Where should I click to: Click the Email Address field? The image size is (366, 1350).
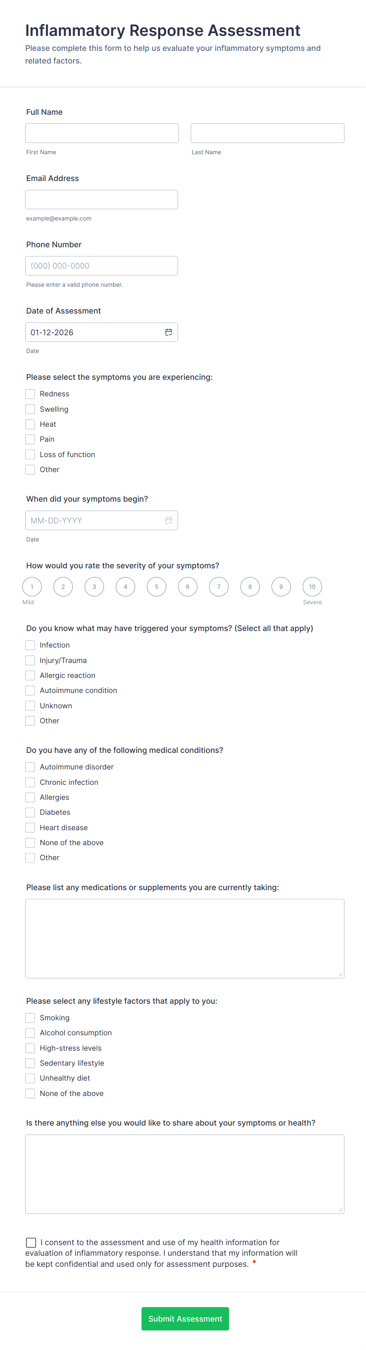click(102, 199)
